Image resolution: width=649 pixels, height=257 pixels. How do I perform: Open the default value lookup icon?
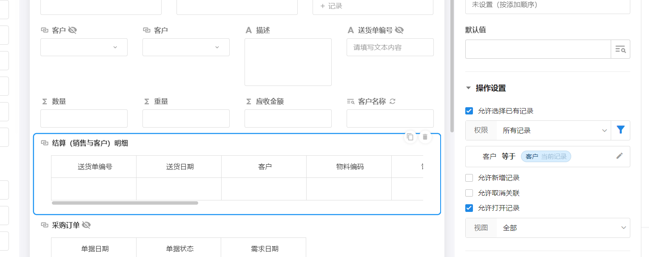[x=621, y=49]
